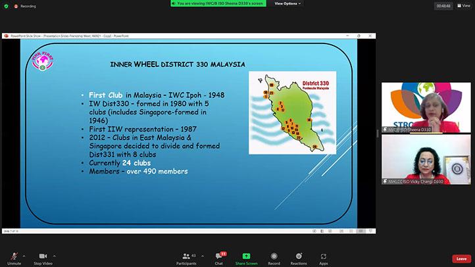Image resolution: width=475 pixels, height=267 pixels.
Task: Click the meeting timer display
Action: (x=444, y=6)
